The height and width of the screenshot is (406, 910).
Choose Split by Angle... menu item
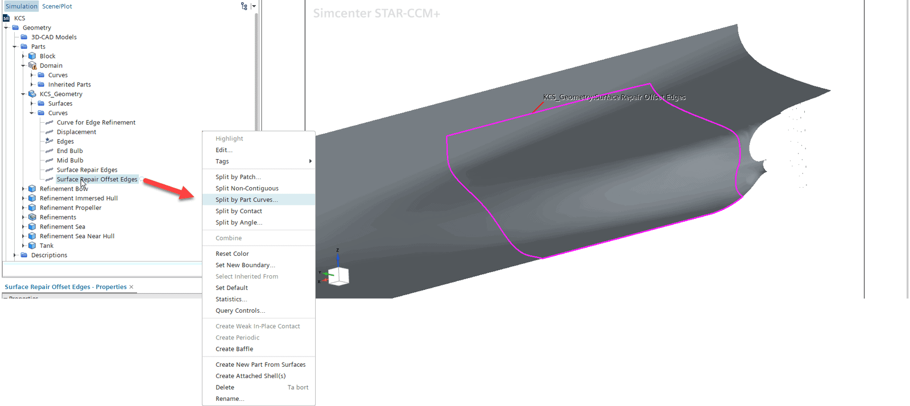(259, 222)
